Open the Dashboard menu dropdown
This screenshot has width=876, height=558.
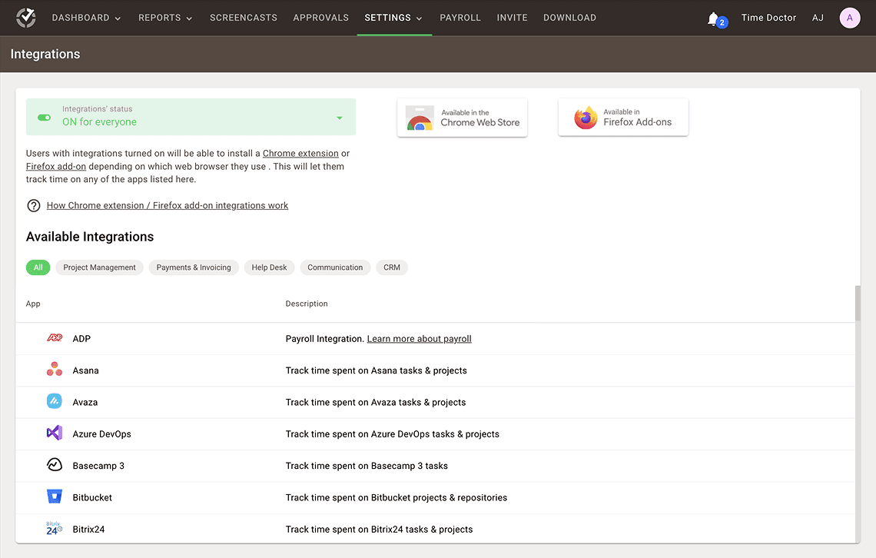[x=86, y=18]
